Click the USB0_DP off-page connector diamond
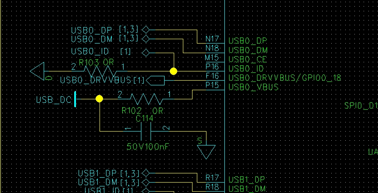The width and height of the screenshot is (378, 193). coord(146,30)
